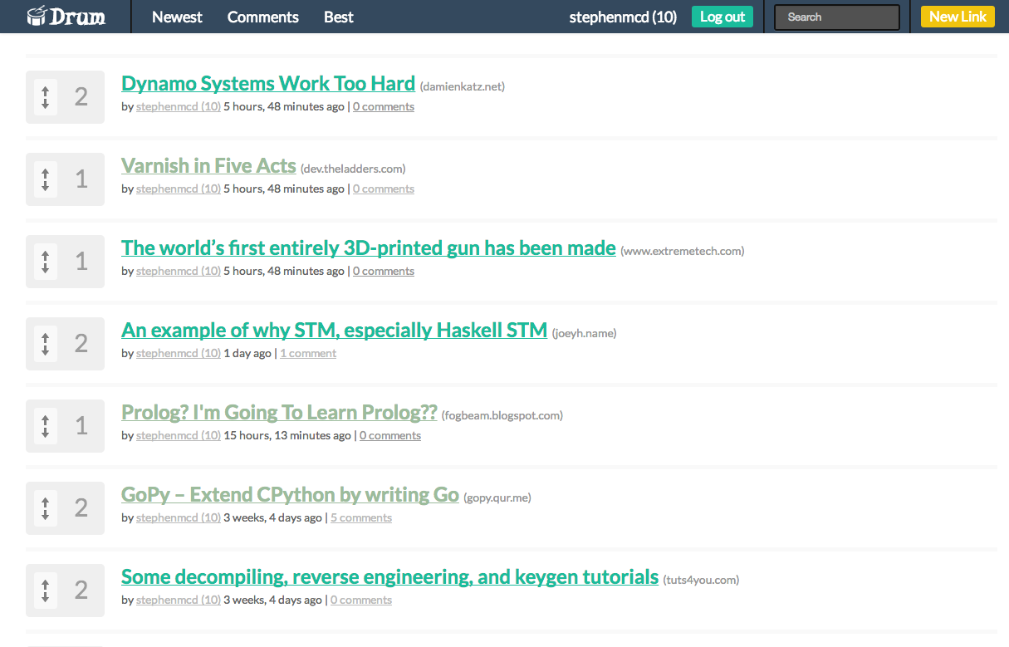This screenshot has width=1009, height=647.
Task: Switch to the Comments tab
Action: [x=262, y=17]
